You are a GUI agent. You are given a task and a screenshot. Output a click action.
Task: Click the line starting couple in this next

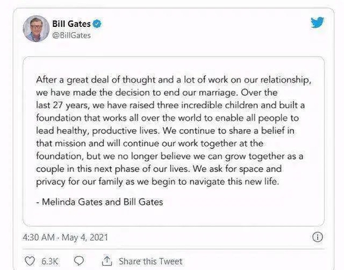coord(159,169)
